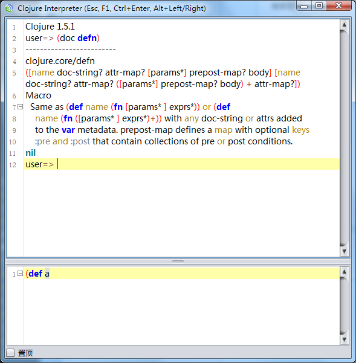Toggle the 置顶 always-on-top checkbox
356x363 pixels.
pyautogui.click(x=10, y=353)
